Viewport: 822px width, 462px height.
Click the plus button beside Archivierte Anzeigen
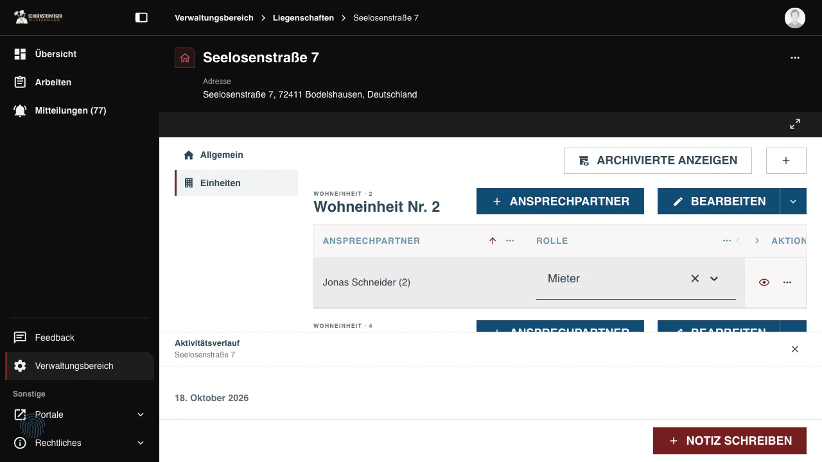pyautogui.click(x=786, y=160)
